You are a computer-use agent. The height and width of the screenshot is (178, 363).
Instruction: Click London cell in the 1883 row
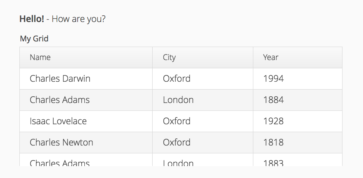(x=203, y=160)
